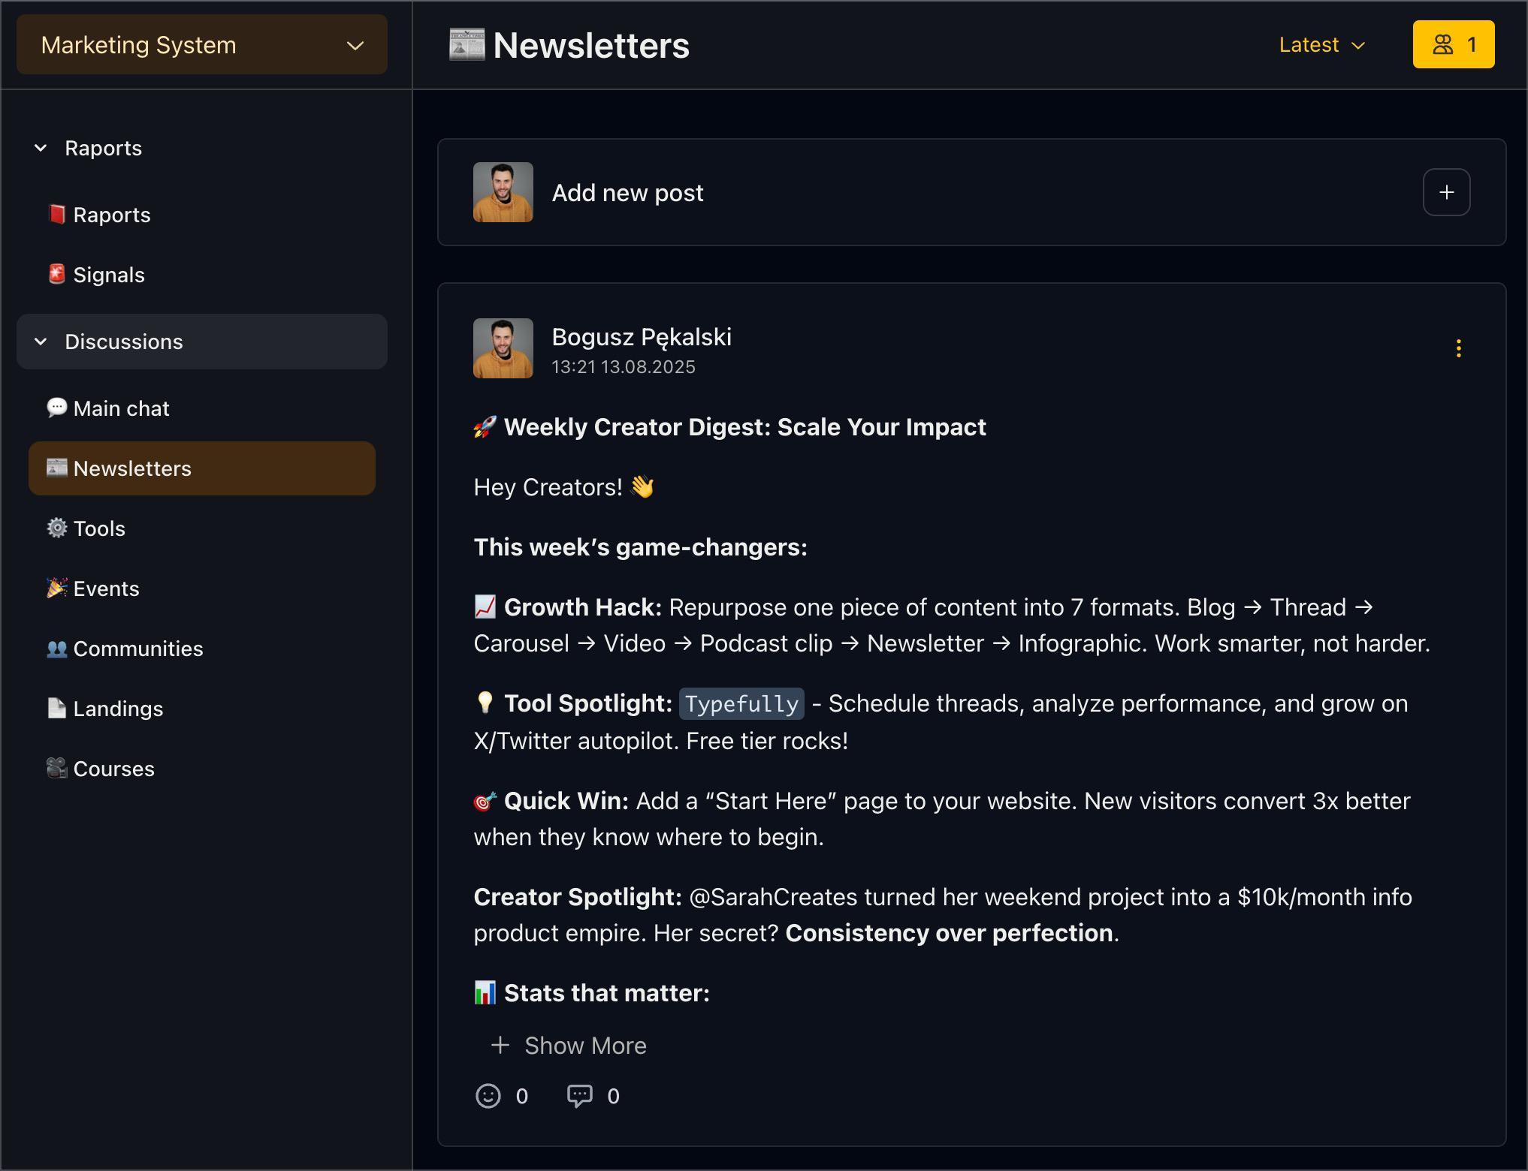
Task: Open members list with people icon
Action: [x=1453, y=45]
